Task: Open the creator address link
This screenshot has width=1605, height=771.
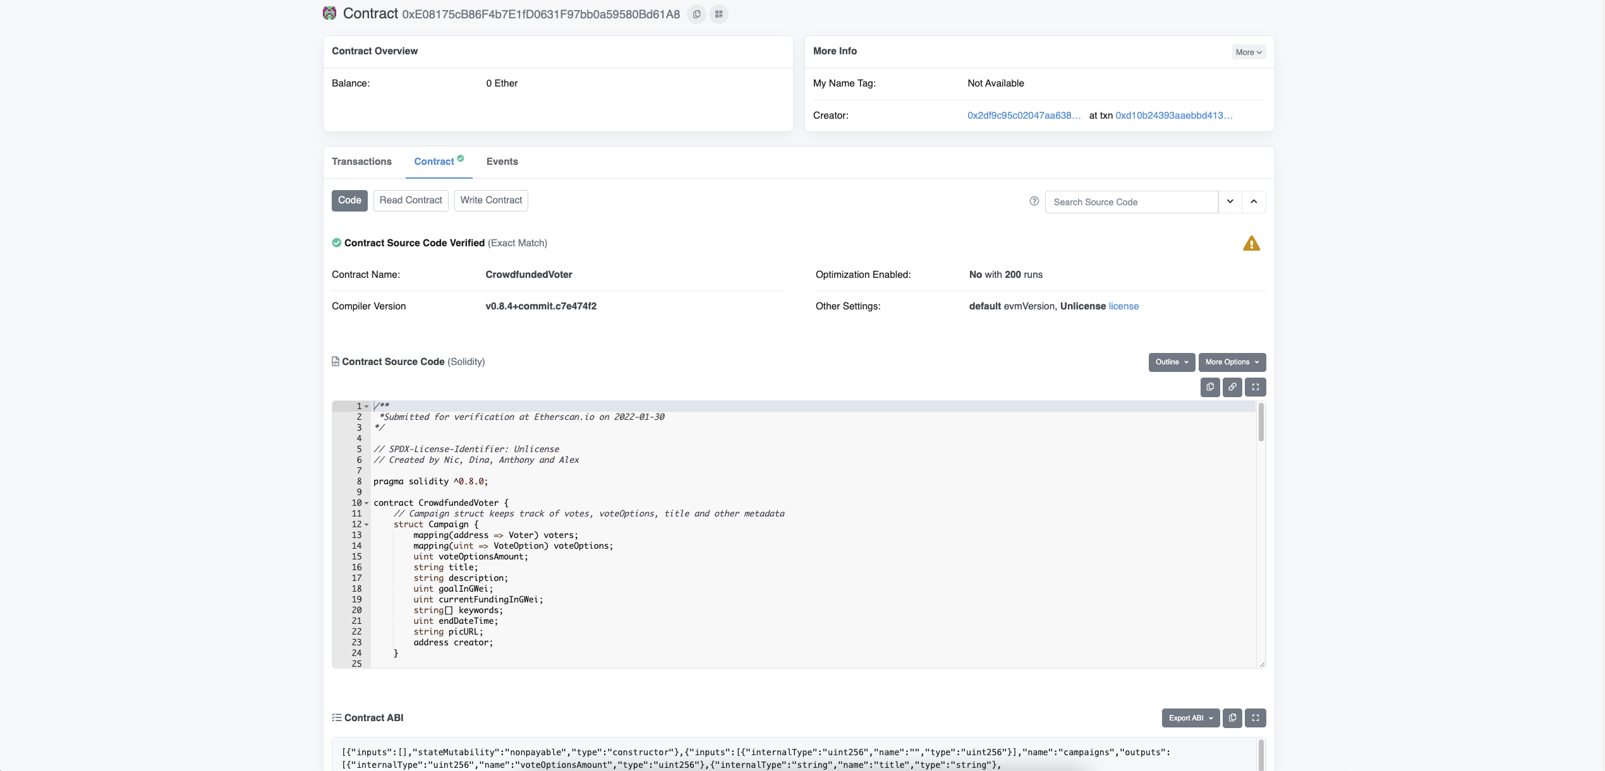Action: point(1024,116)
